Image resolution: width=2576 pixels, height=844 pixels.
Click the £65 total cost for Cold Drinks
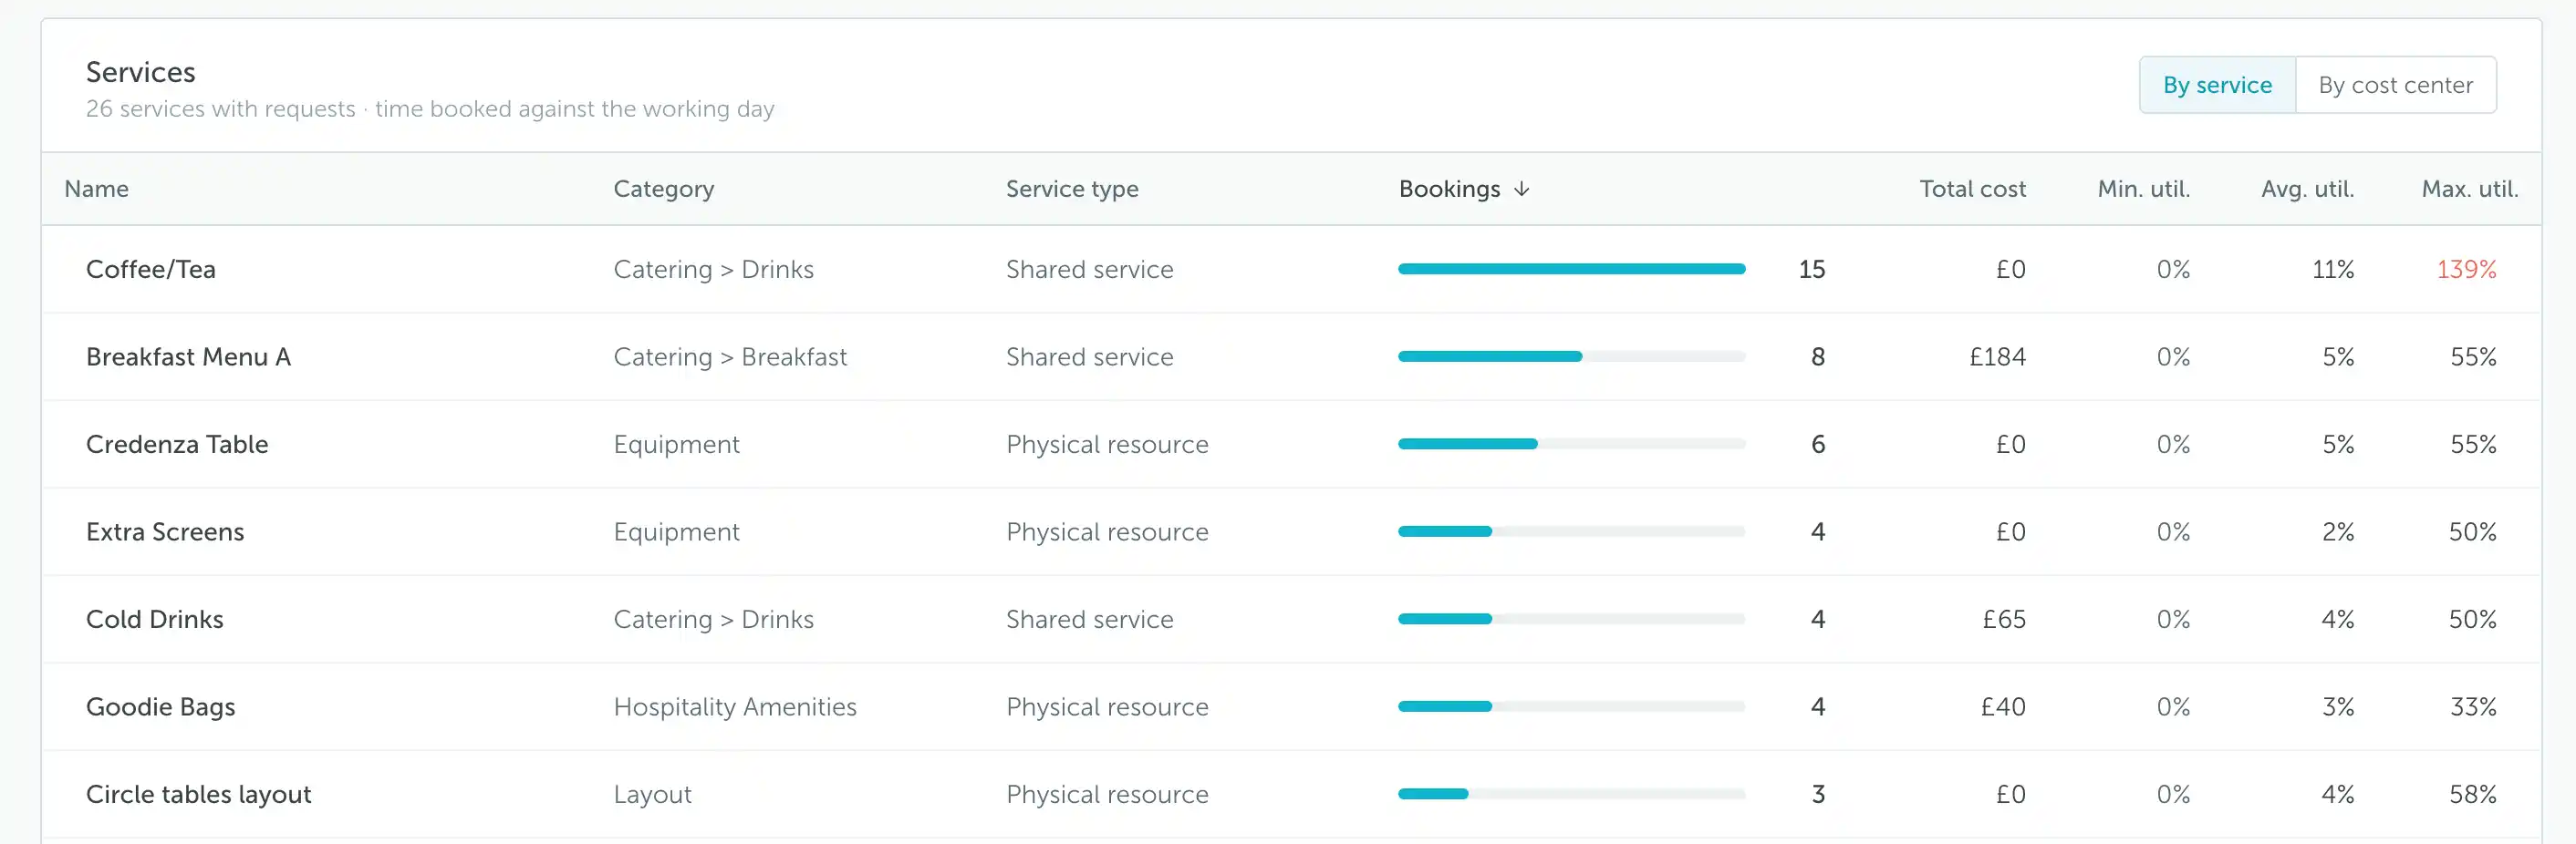(x=2004, y=619)
